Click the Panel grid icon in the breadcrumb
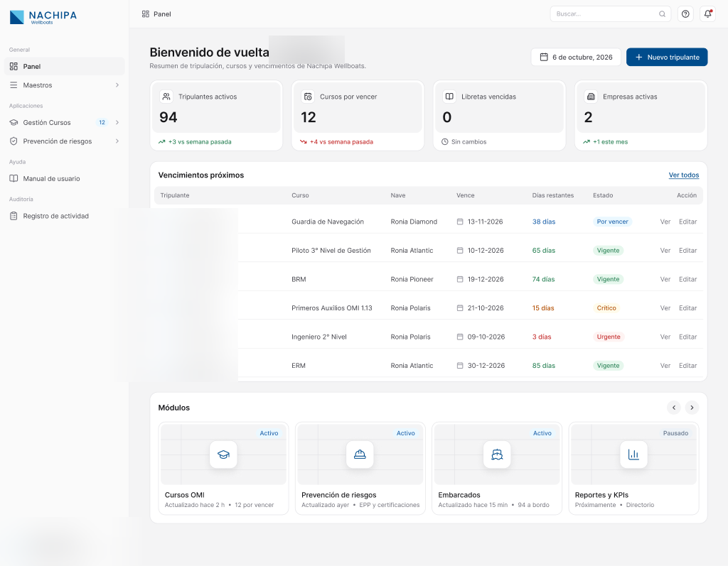 tap(145, 14)
